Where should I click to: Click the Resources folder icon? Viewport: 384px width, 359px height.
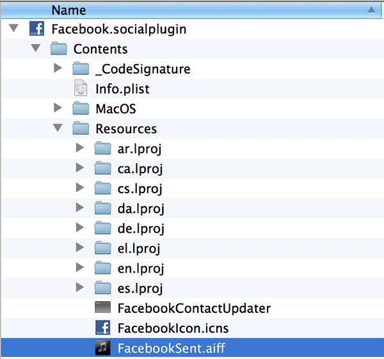point(81,128)
